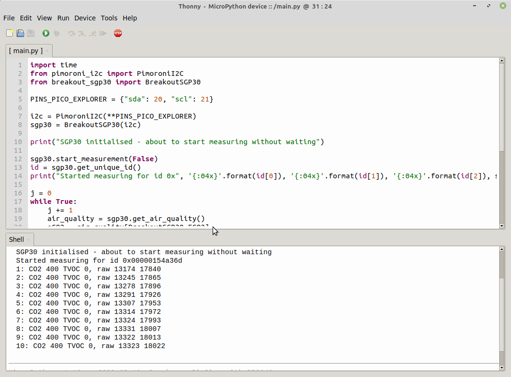This screenshot has height=377, width=511.
Task: Open the Tools menu
Action: pos(109,18)
